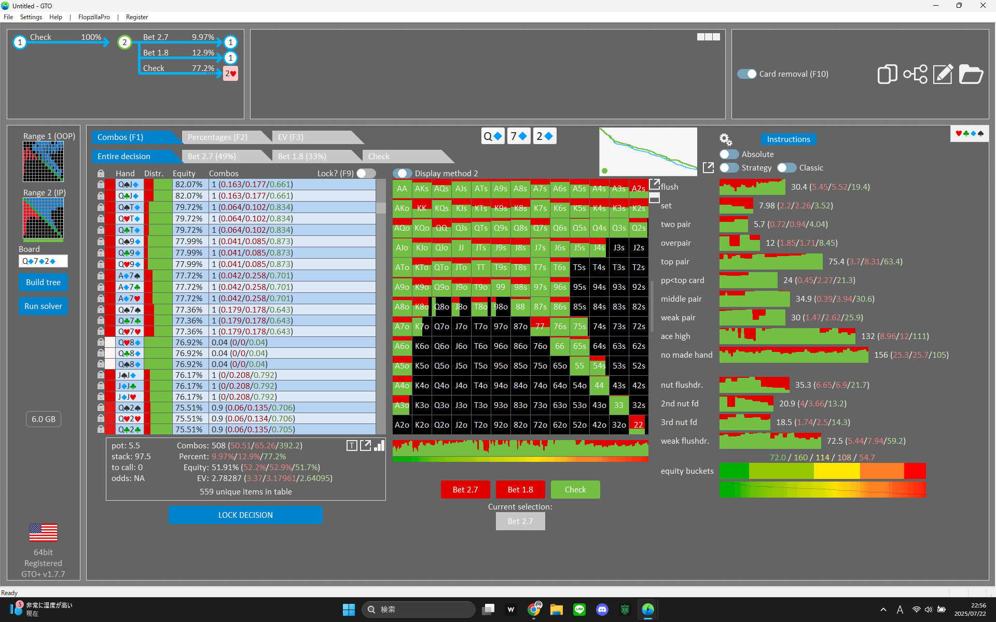Screen dimensions: 996x622
Task: Select AKs cell in hand matrix
Action: point(422,189)
